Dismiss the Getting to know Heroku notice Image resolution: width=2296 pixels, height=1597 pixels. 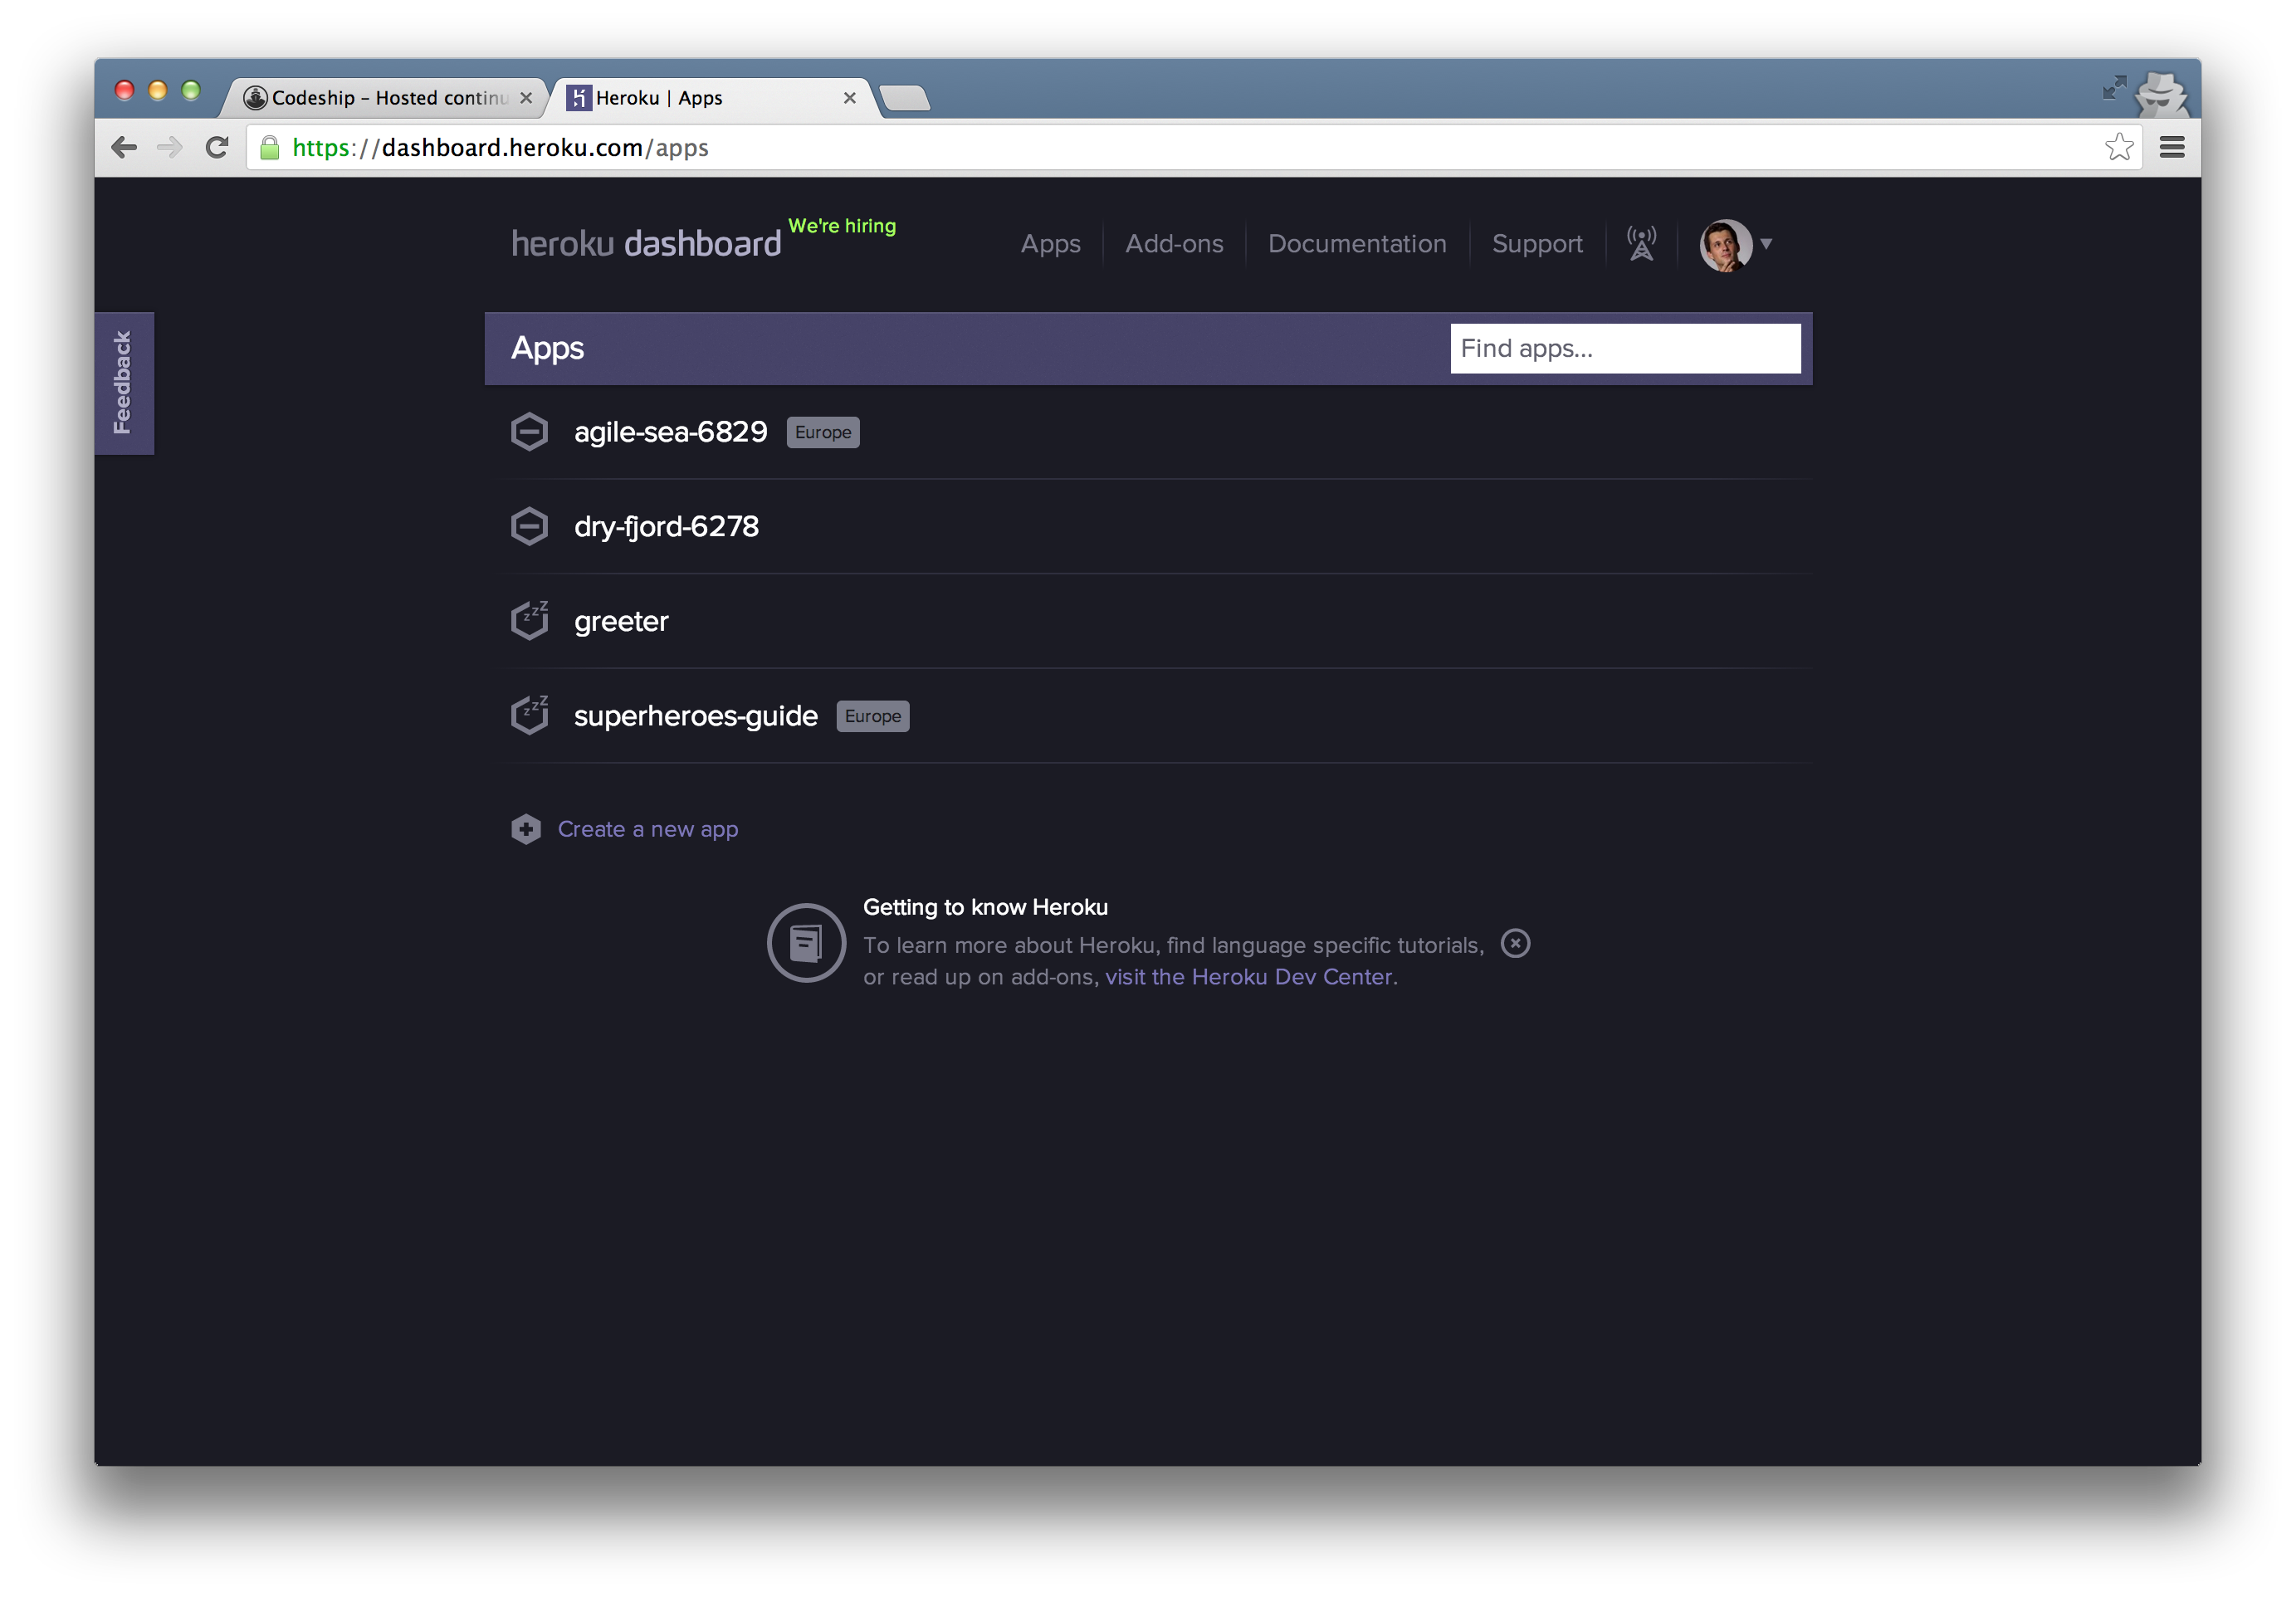click(x=1515, y=943)
